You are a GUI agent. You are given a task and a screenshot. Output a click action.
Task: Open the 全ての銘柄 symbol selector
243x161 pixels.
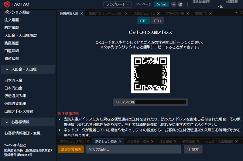[133, 149]
